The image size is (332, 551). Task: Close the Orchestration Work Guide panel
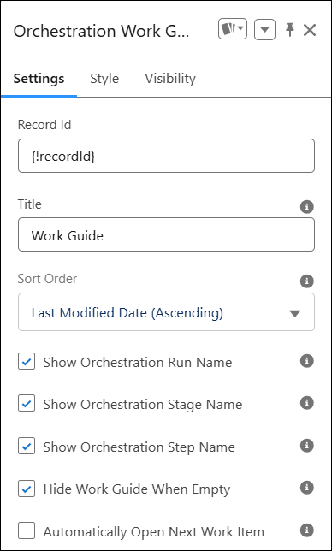310,30
